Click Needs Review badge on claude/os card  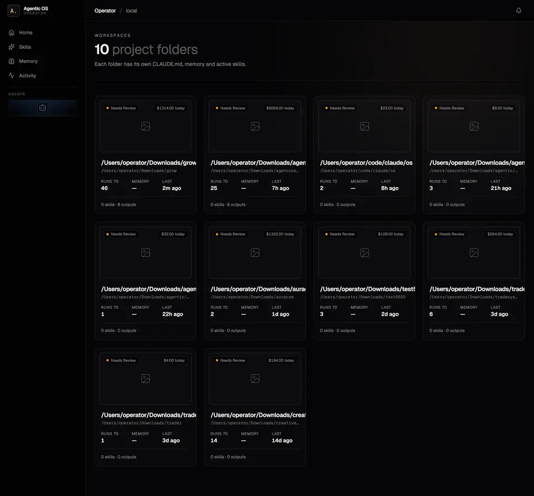(x=340, y=108)
